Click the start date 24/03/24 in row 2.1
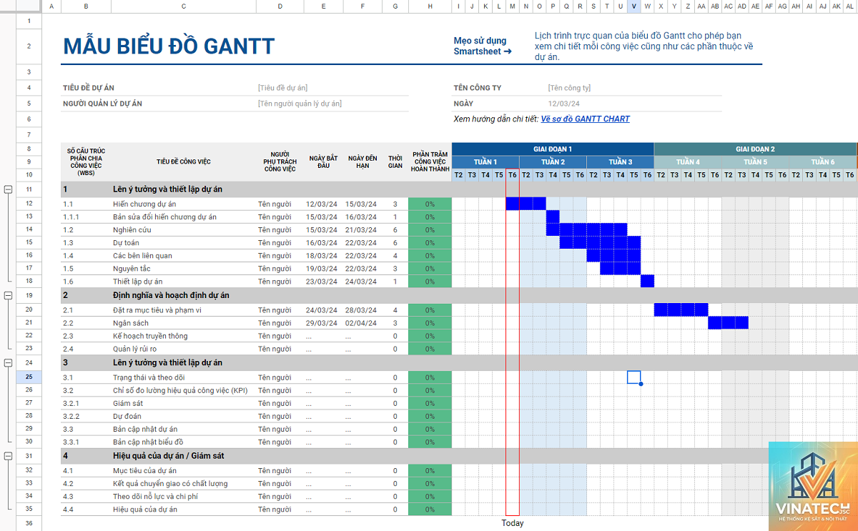The height and width of the screenshot is (531, 858). pos(322,310)
